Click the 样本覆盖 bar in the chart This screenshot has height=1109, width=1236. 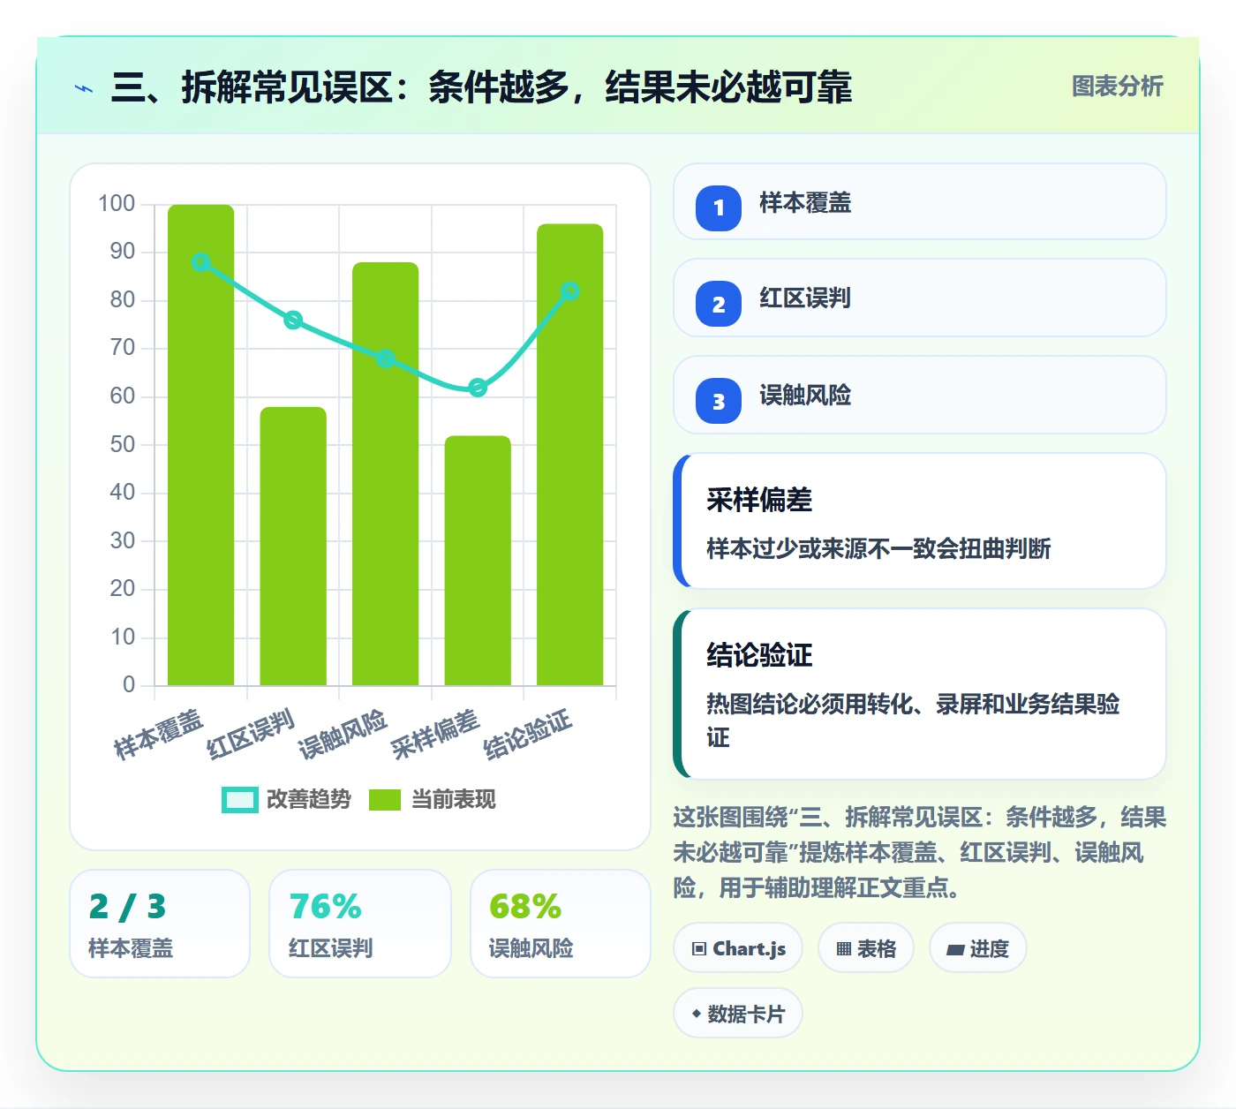pos(201,445)
